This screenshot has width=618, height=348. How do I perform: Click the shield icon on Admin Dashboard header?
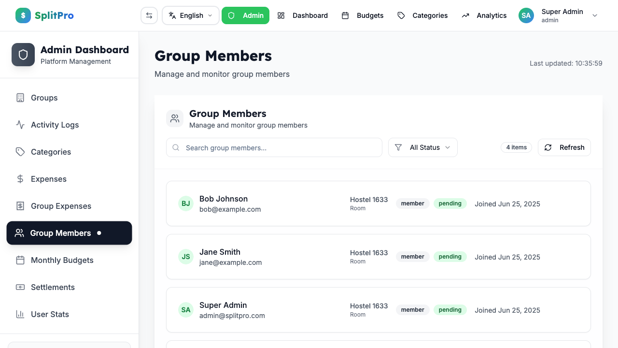coord(23,54)
